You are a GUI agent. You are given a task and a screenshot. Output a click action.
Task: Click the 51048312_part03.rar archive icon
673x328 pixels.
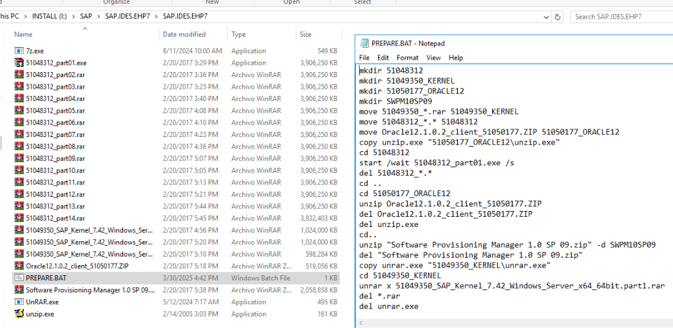click(x=19, y=87)
